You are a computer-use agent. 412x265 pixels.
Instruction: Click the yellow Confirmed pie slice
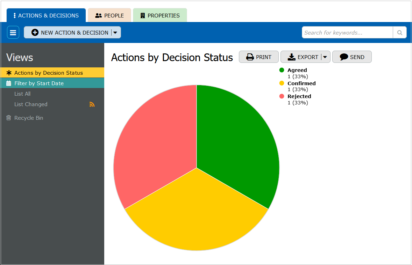[x=196, y=216]
